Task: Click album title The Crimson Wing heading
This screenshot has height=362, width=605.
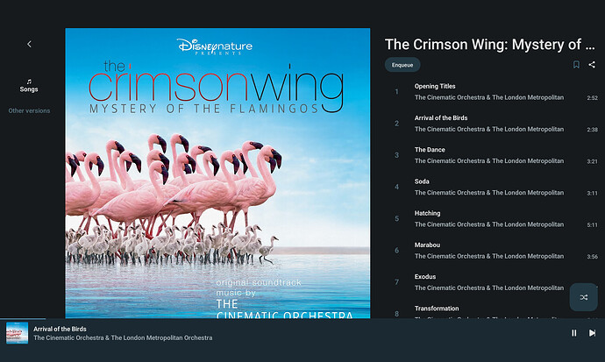Action: click(490, 45)
